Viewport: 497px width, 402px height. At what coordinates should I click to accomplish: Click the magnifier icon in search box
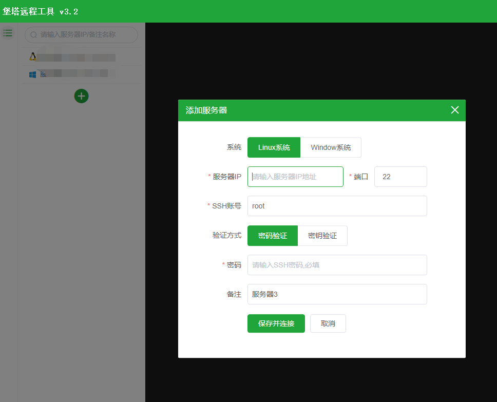[33, 35]
